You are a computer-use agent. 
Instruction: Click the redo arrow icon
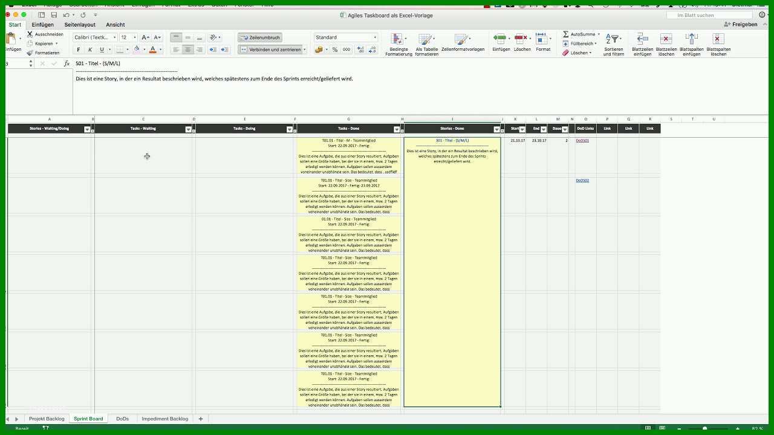tap(83, 15)
